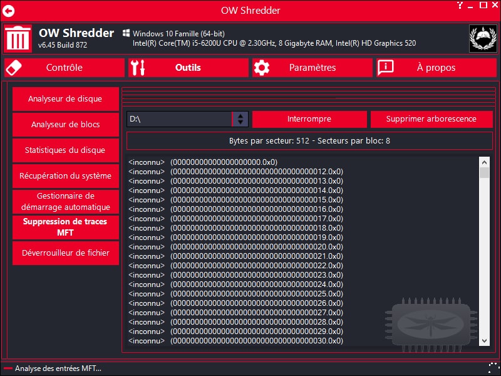Click the help question mark icon
Viewport: 501px width, 376px height.
pos(460,5)
